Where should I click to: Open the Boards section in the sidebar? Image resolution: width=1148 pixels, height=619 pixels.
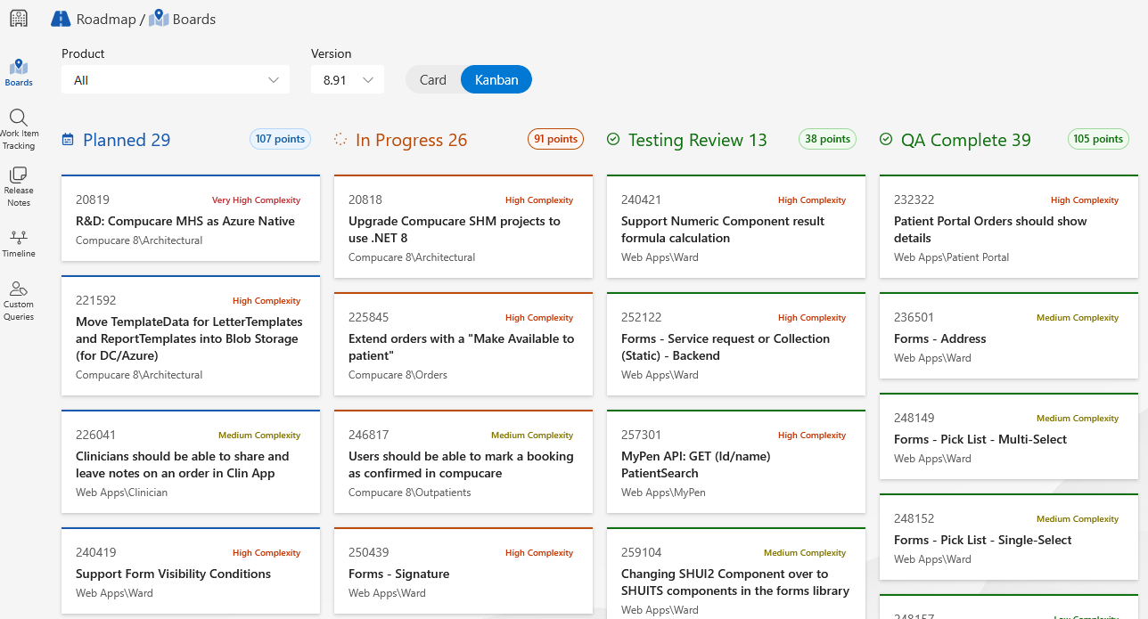pyautogui.click(x=18, y=71)
